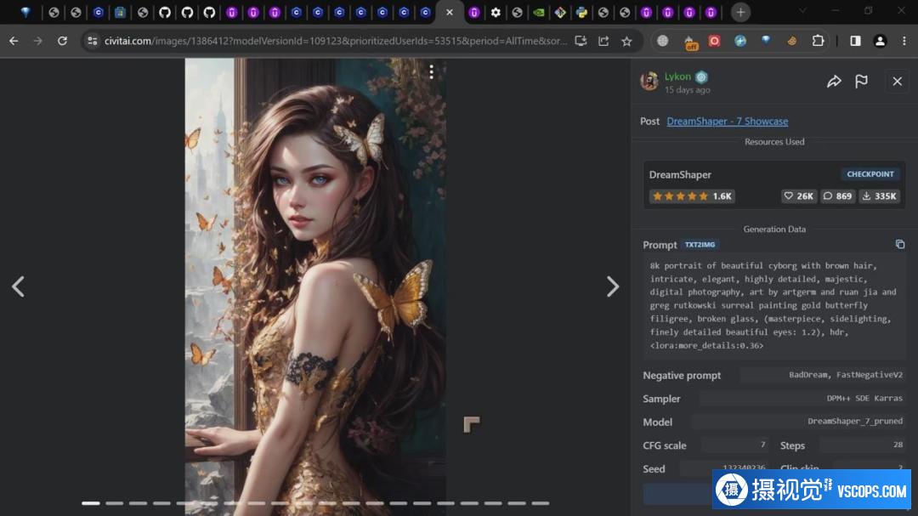918x516 pixels.
Task: Close the active browser tab
Action: 450,12
